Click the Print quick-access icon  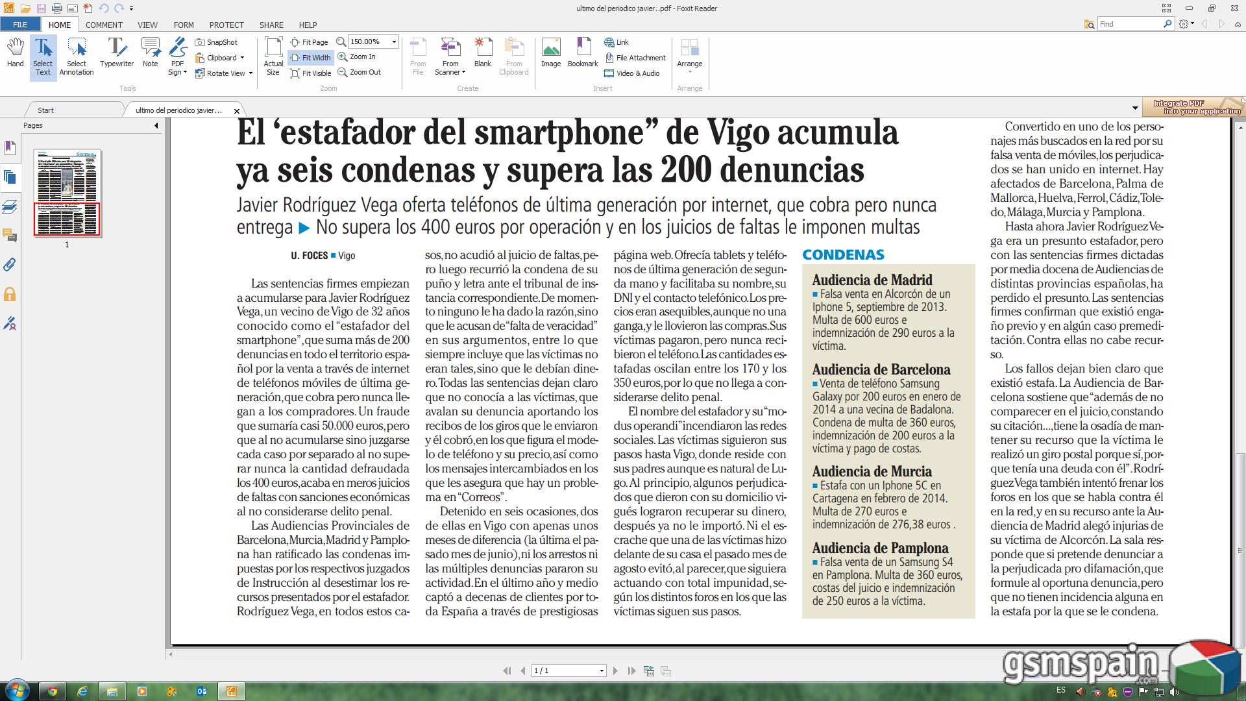pos(57,8)
